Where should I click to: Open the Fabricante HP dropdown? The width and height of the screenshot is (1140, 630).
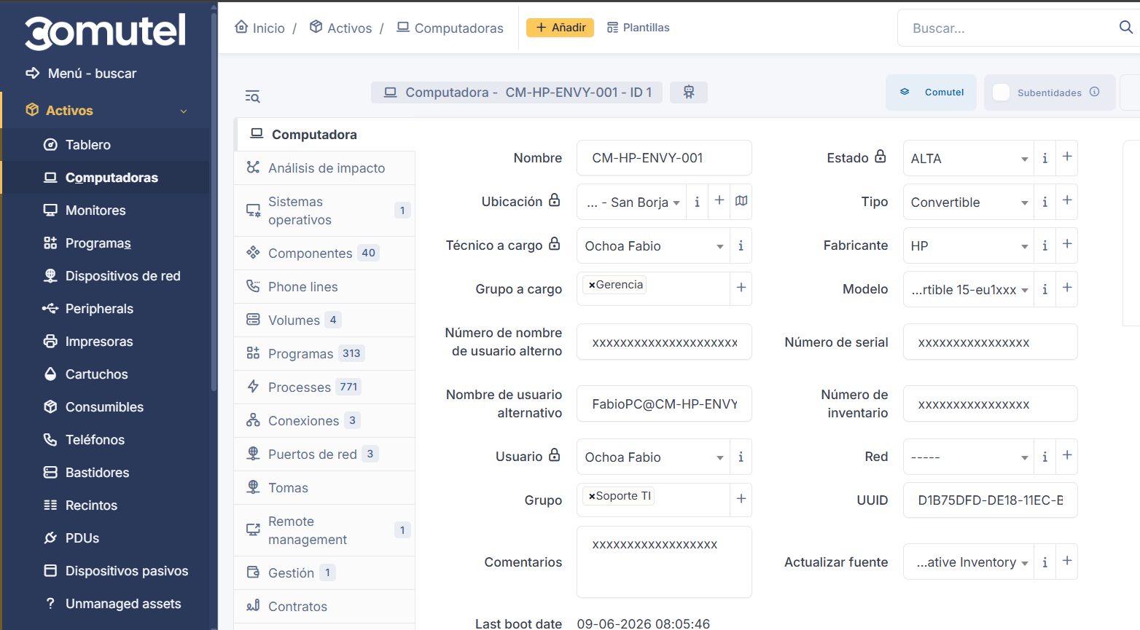coord(968,245)
